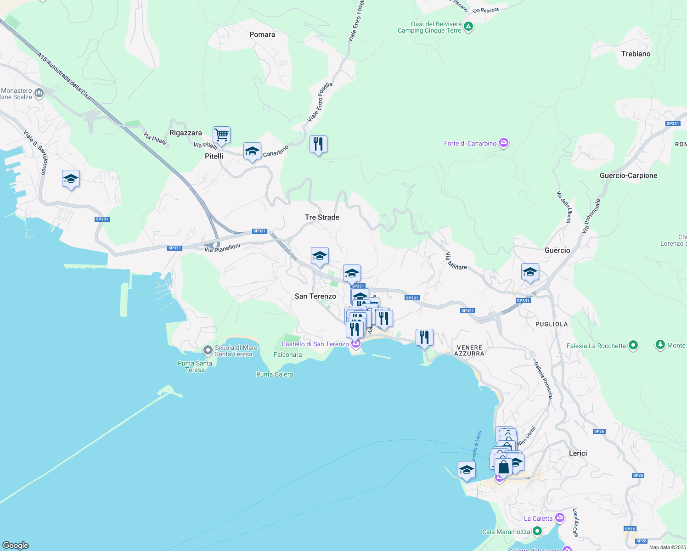Click the Map data ©2025 attribution
687x551 pixels.
(667, 547)
